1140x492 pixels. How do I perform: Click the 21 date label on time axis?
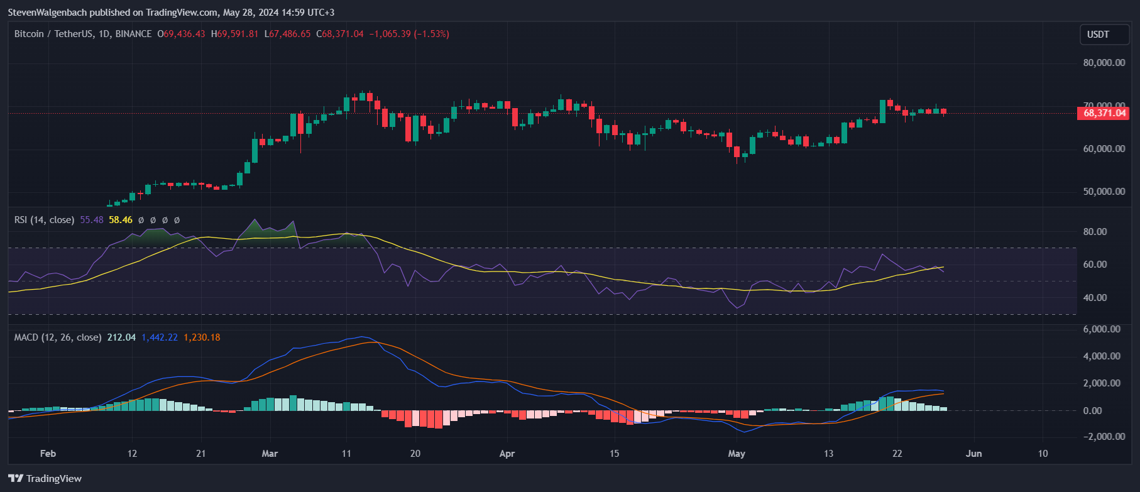(201, 454)
